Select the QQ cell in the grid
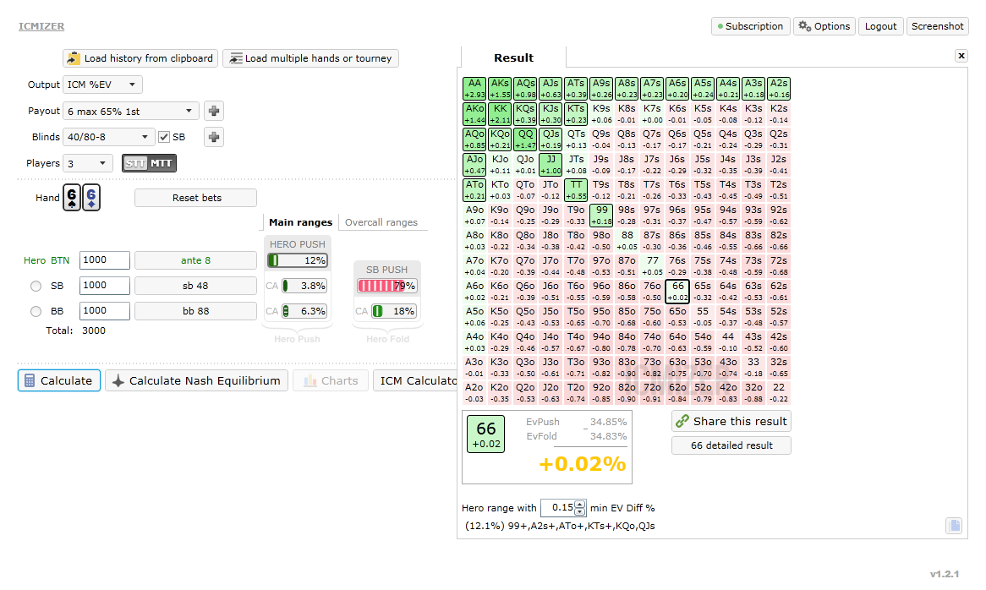 [525, 139]
